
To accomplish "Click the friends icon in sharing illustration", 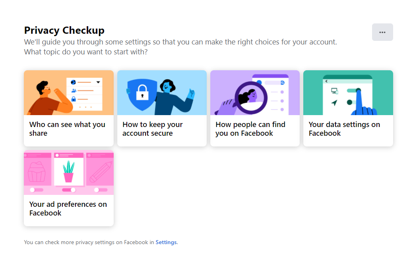I will 74,91.
